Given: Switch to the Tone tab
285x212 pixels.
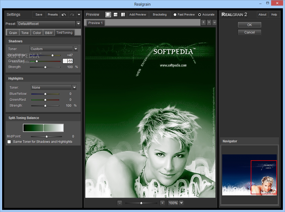Looking at the screenshot, I should coord(25,33).
